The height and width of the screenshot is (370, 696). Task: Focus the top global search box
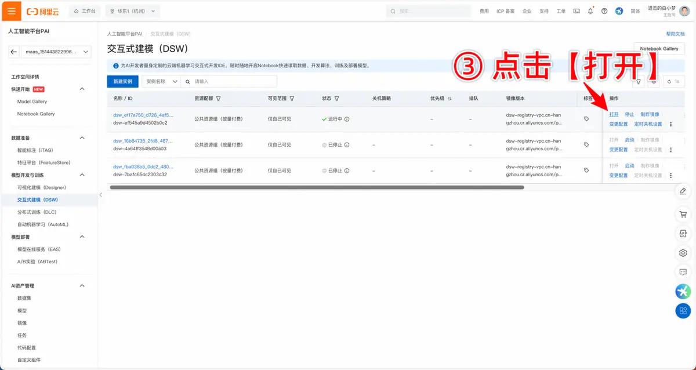pyautogui.click(x=429, y=11)
